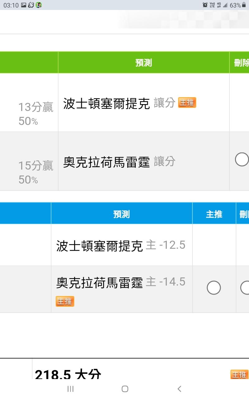Click 主推 badge next to 218.5 大分
The height and width of the screenshot is (399, 249).
[239, 374]
